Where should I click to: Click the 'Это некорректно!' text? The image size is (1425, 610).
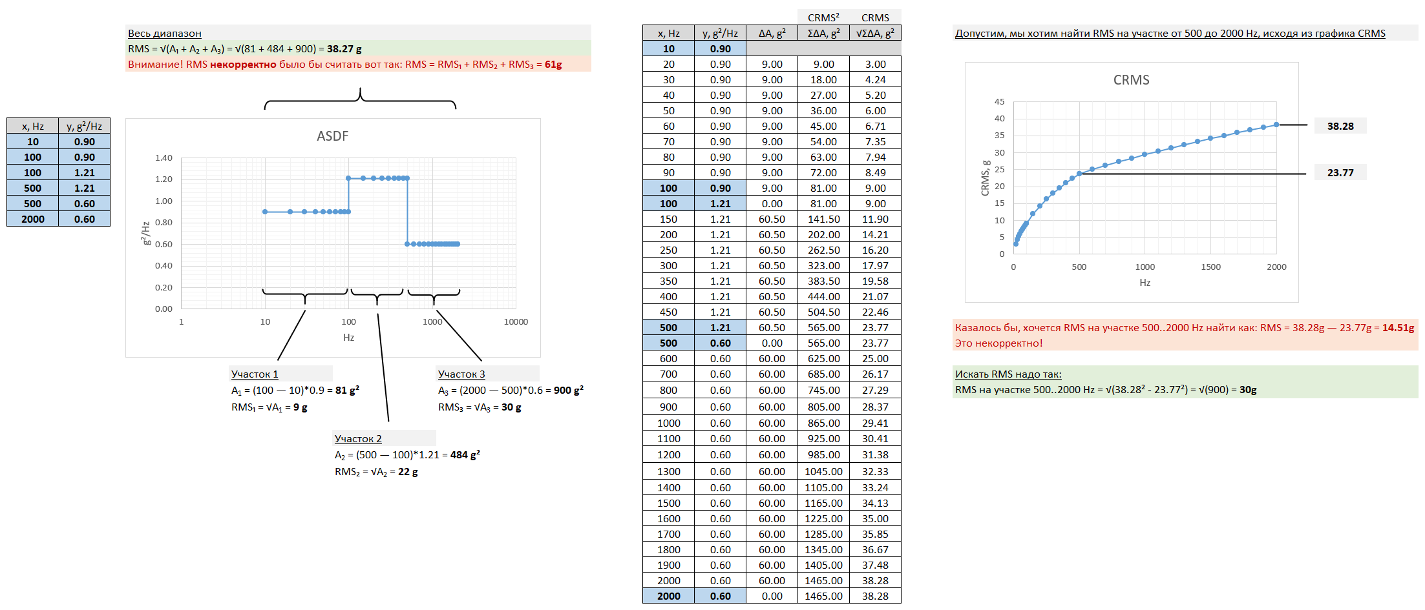(x=998, y=343)
